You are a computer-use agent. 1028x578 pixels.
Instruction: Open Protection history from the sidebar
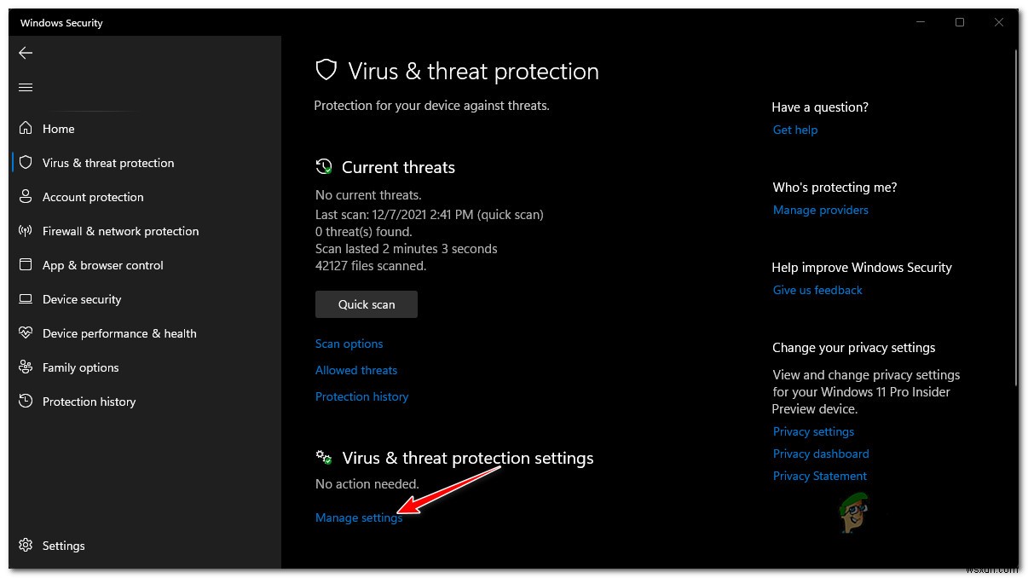(x=89, y=402)
